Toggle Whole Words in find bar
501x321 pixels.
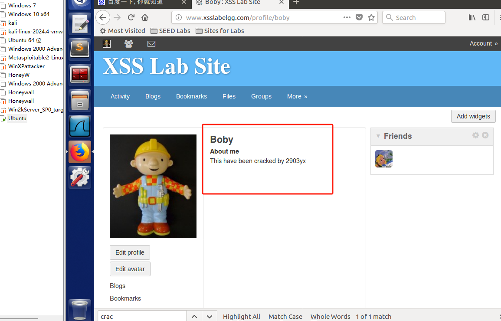point(331,316)
